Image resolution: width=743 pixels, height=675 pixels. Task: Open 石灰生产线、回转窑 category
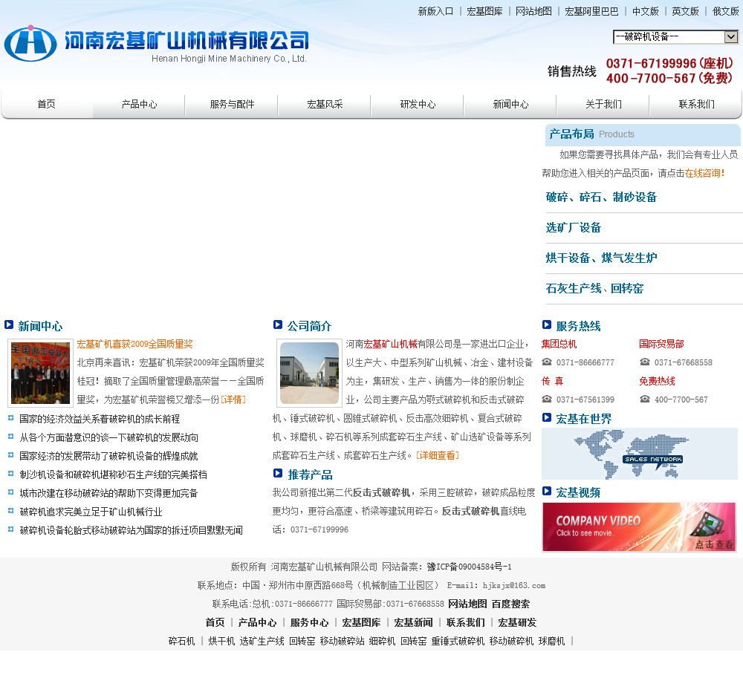[x=594, y=288]
